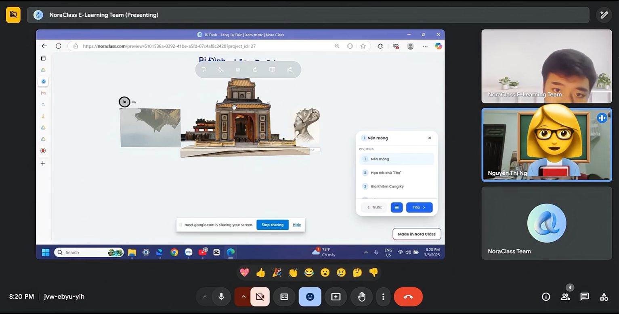Image resolution: width=619 pixels, height=314 pixels.
Task: Click the paint bucket icon in the viewer toolbar
Action: coord(220,70)
